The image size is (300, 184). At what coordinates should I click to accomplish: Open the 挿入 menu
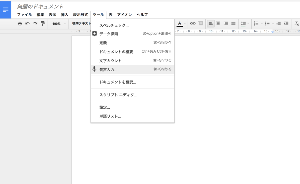click(x=64, y=15)
